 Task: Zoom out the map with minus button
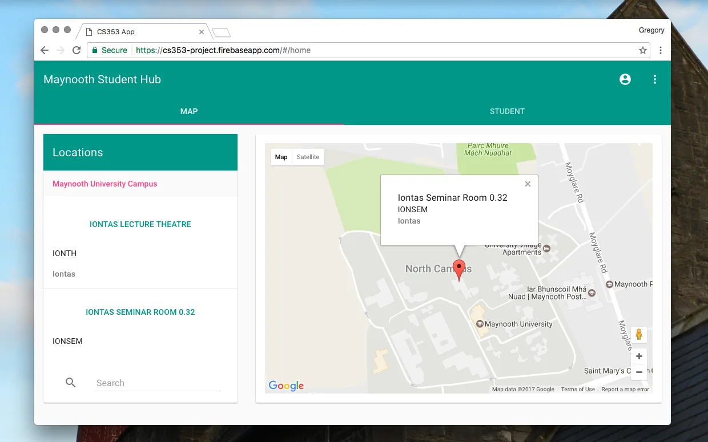pos(639,372)
